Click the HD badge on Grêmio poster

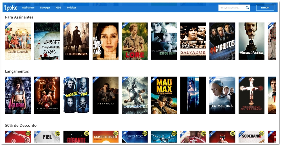[125, 133]
